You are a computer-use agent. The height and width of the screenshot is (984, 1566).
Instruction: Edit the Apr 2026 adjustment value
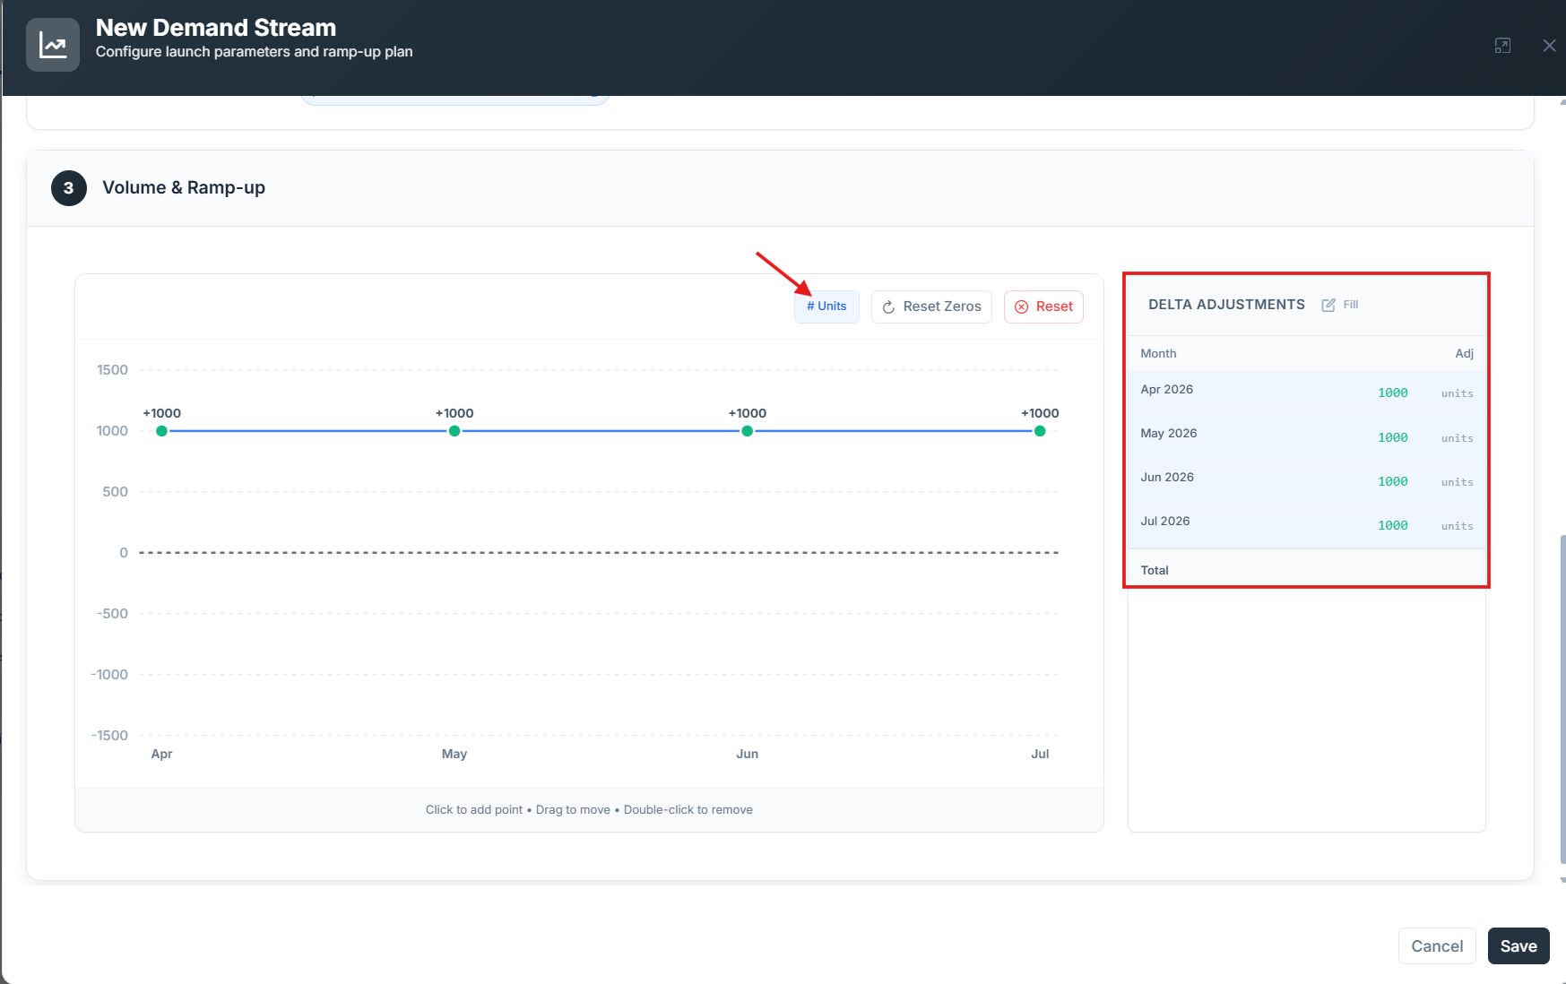[1393, 393]
